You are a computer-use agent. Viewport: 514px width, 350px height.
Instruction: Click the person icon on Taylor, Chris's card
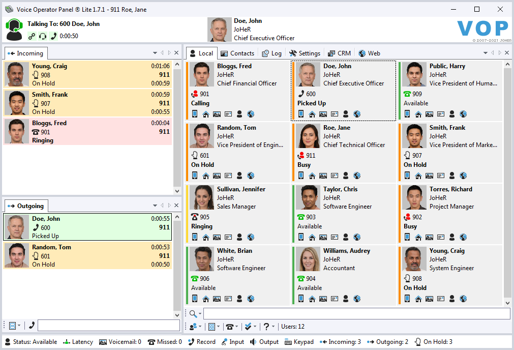pyautogui.click(x=346, y=237)
